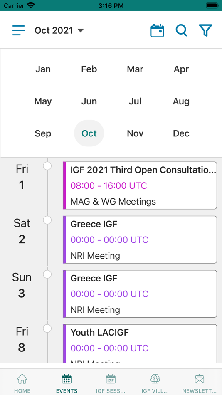
Task: Choose Jun in the month grid
Action: coord(89,101)
